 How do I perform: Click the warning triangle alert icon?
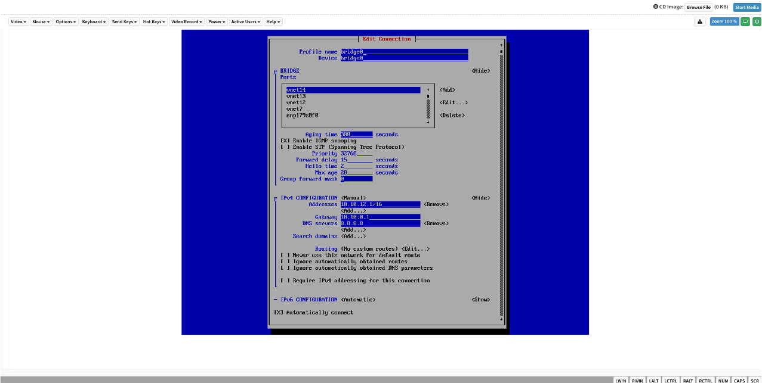pos(700,21)
